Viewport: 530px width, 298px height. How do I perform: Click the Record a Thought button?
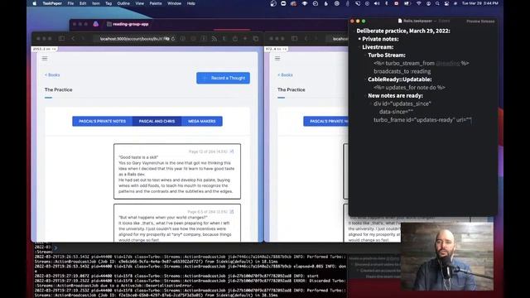click(x=223, y=78)
